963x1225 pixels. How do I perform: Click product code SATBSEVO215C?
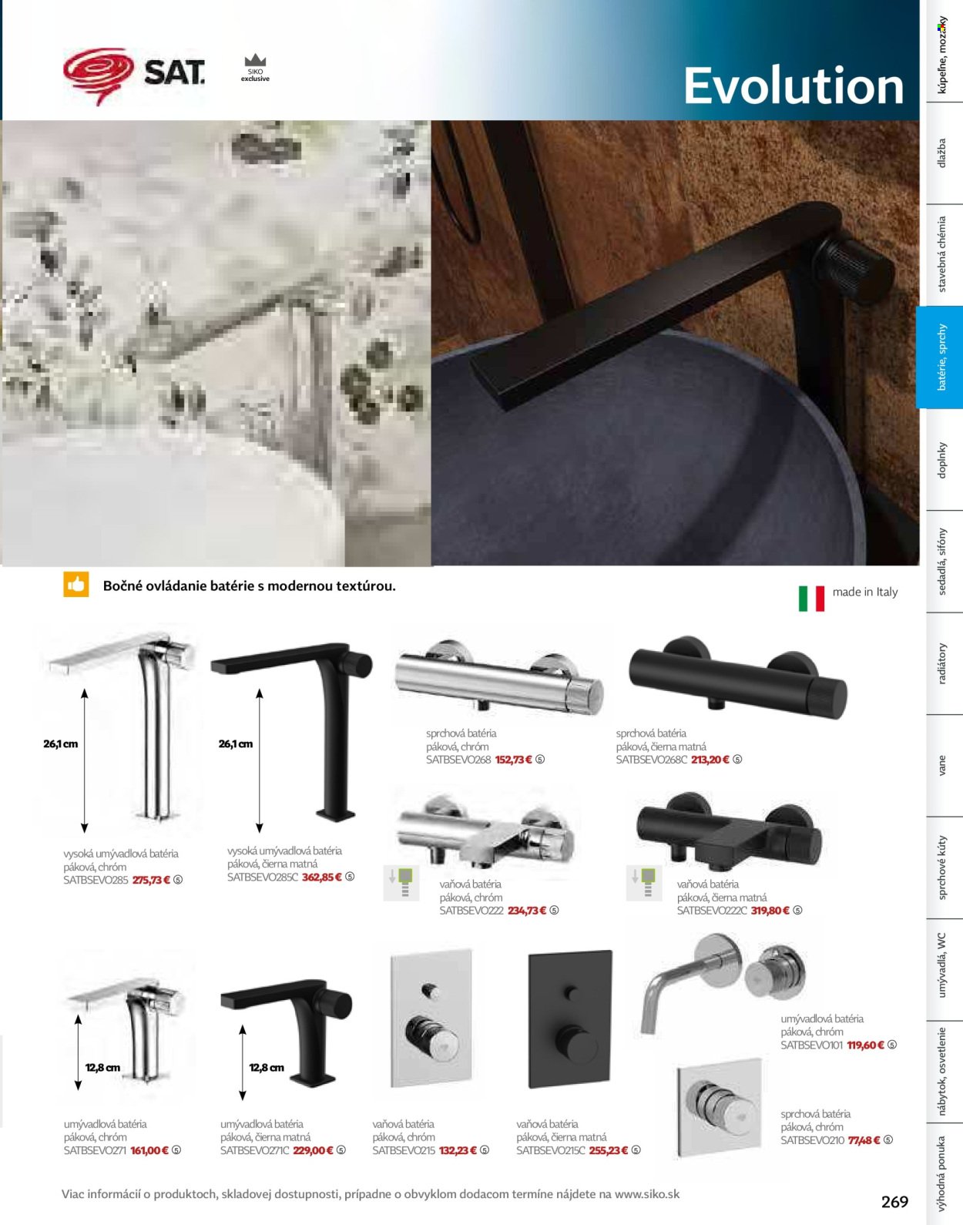coord(550,1150)
